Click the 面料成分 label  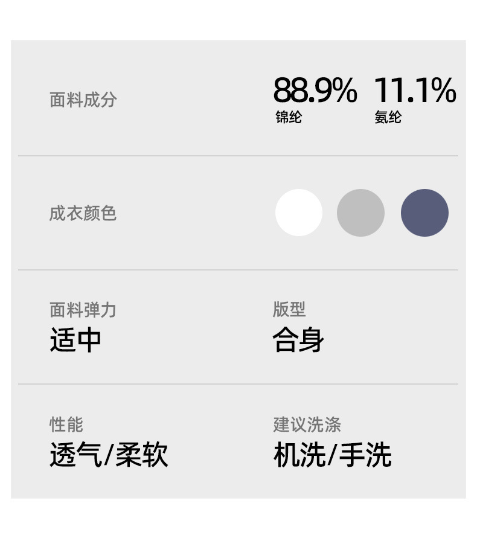coord(83,100)
